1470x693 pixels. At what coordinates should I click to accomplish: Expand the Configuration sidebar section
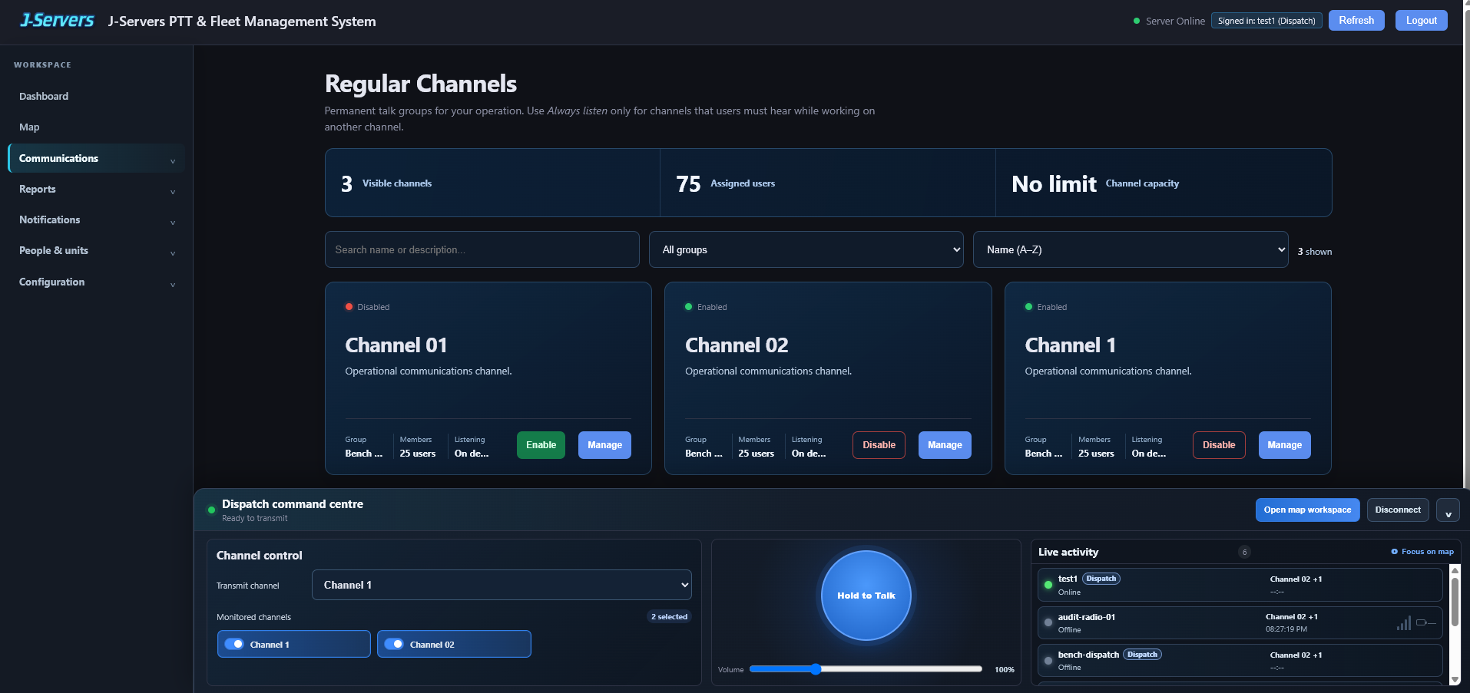pyautogui.click(x=97, y=282)
